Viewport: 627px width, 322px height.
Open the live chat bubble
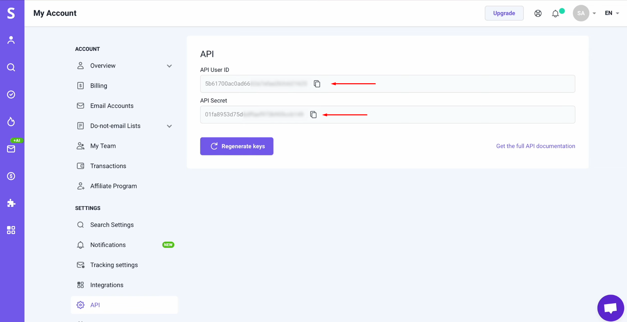pyautogui.click(x=610, y=308)
